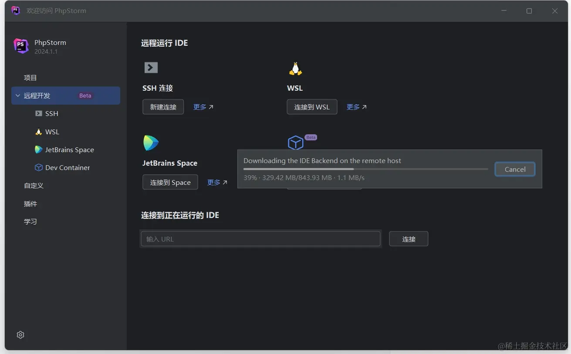
Task: Click the 连接到正在运行的 IDE heading
Action: [180, 215]
